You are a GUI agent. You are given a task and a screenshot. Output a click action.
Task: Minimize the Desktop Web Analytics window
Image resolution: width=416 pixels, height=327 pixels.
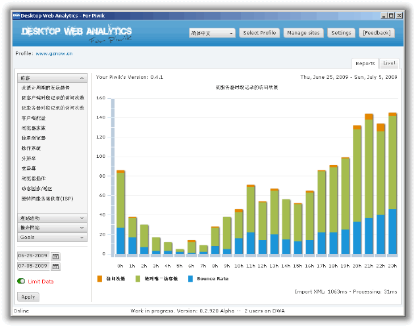tap(384, 16)
